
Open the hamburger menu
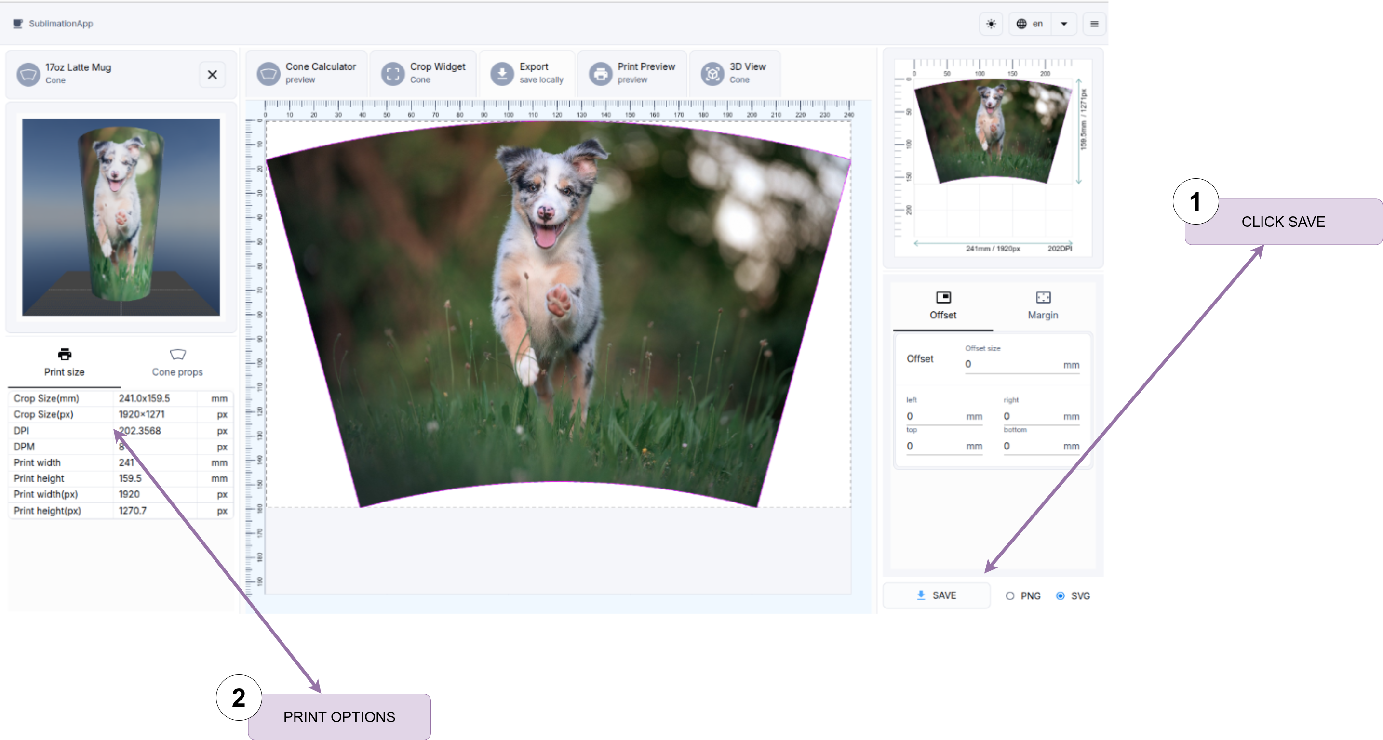coord(1094,24)
